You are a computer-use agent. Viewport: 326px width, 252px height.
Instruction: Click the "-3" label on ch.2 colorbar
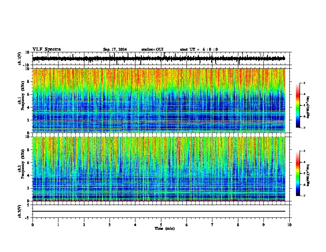click(303, 151)
